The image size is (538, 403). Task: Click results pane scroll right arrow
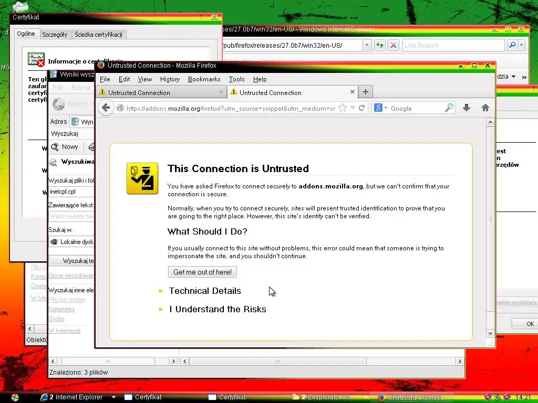pyautogui.click(x=460, y=361)
